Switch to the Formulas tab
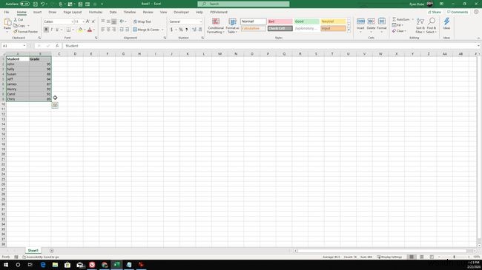The height and width of the screenshot is (270, 482). [x=96, y=13]
